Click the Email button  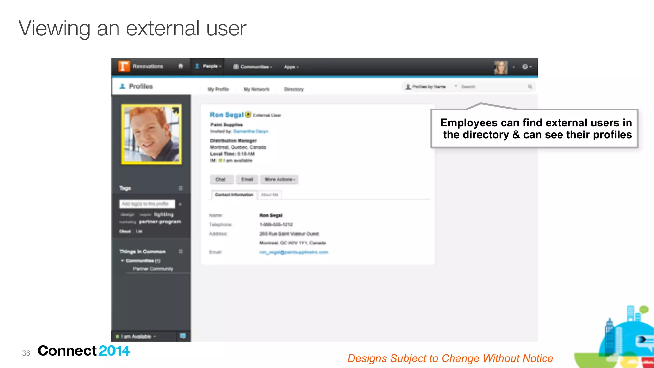click(x=247, y=179)
